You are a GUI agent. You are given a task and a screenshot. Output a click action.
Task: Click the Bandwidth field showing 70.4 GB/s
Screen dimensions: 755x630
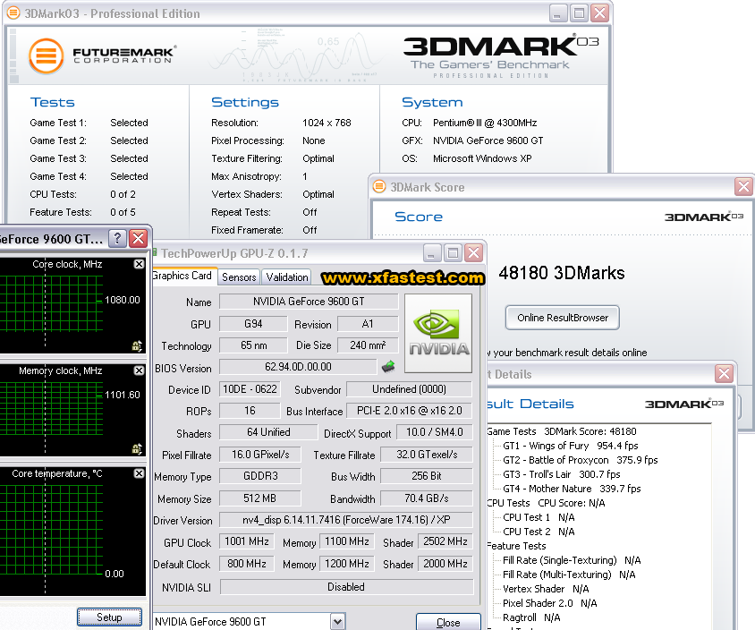pos(427,498)
